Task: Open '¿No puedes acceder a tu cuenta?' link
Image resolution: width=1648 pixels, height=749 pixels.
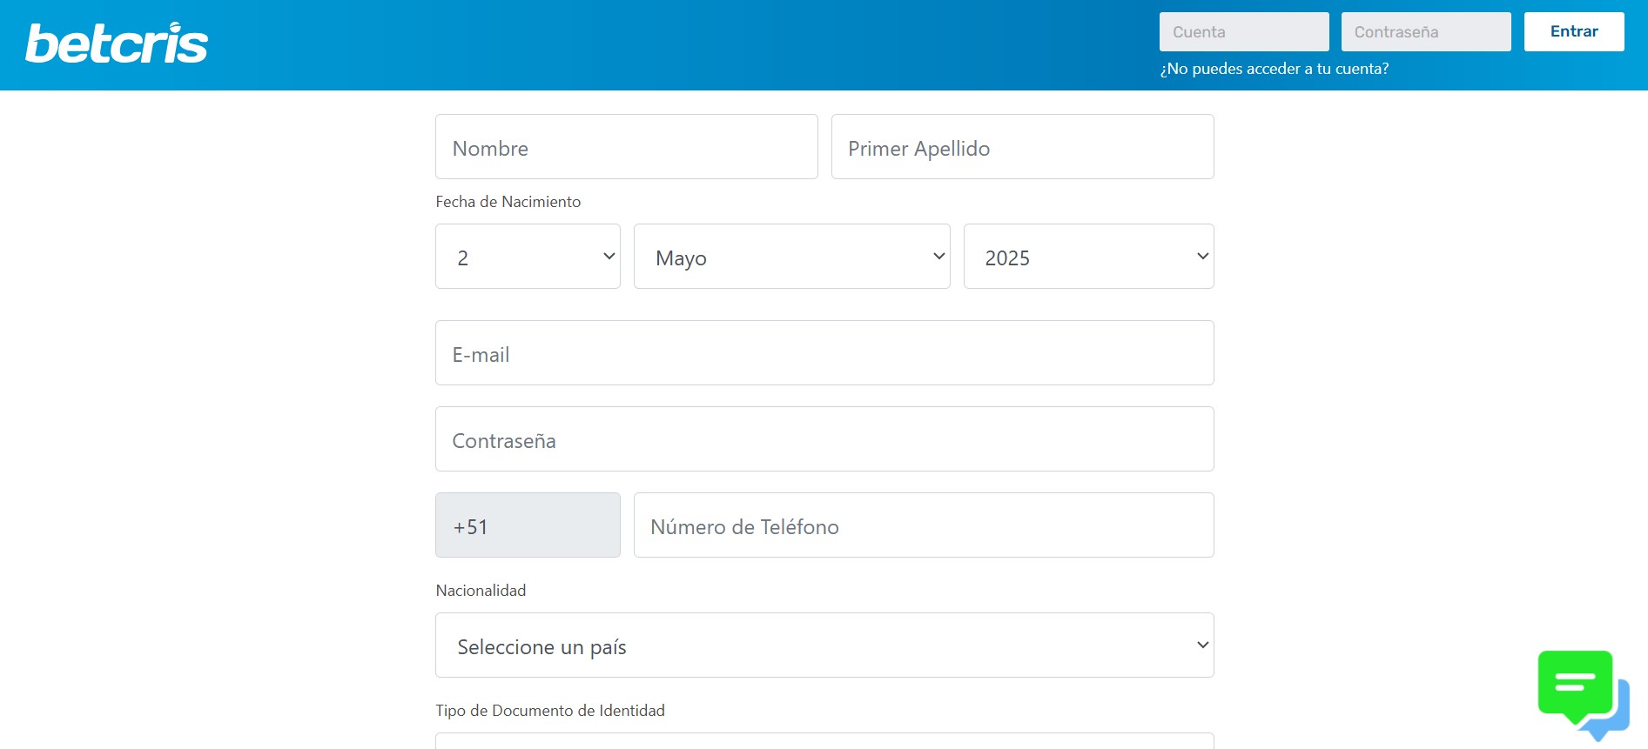Action: pyautogui.click(x=1275, y=69)
